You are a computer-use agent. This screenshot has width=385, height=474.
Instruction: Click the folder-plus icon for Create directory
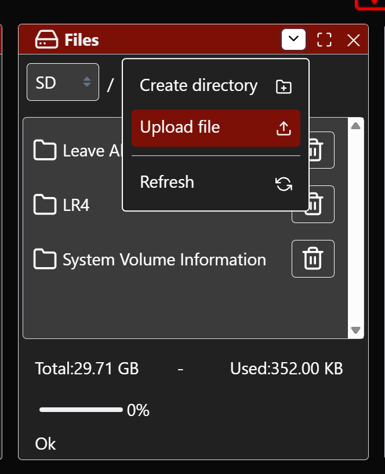click(x=284, y=87)
